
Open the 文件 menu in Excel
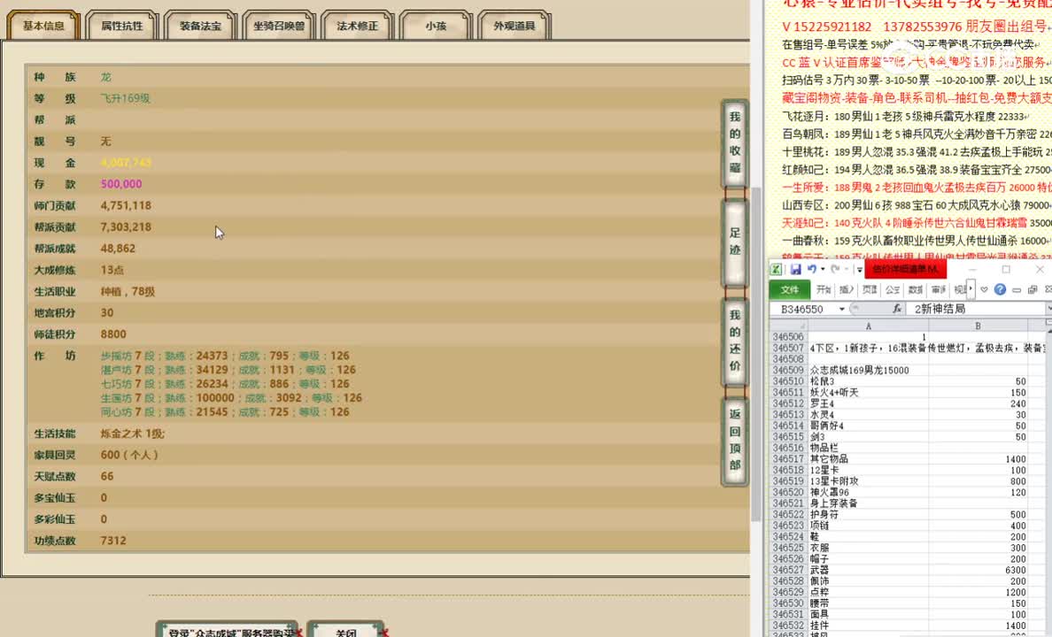(x=791, y=289)
